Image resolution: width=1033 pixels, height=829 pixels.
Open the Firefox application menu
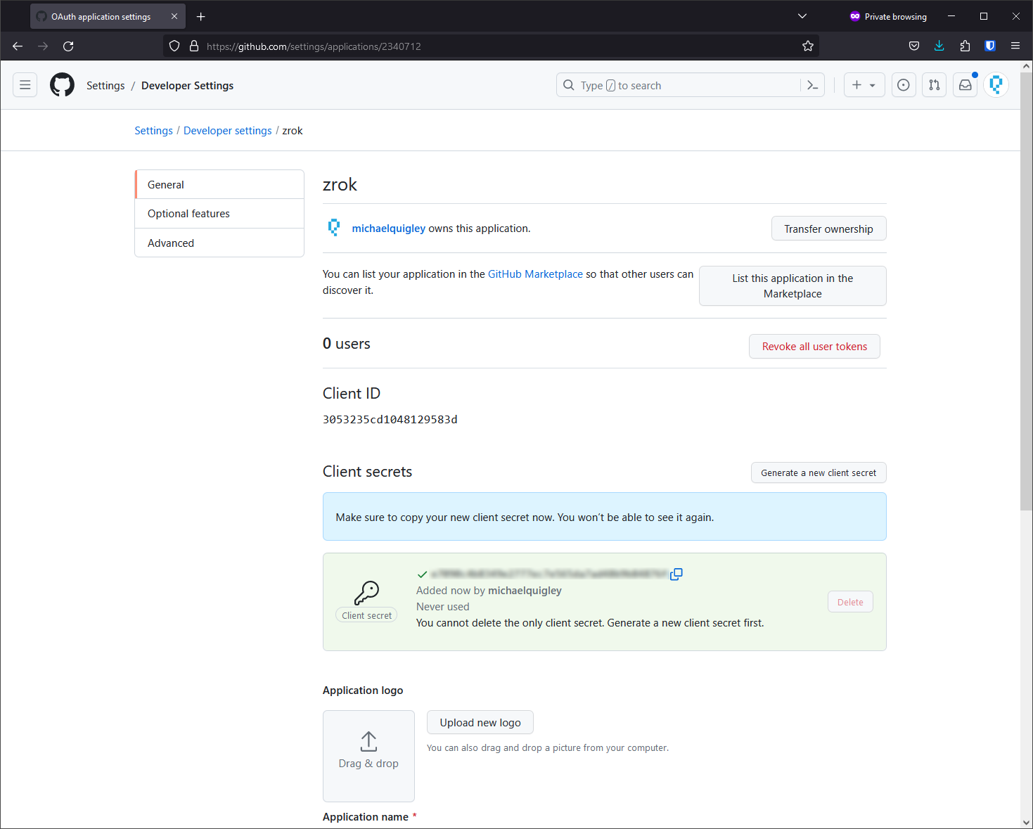[x=1015, y=46]
